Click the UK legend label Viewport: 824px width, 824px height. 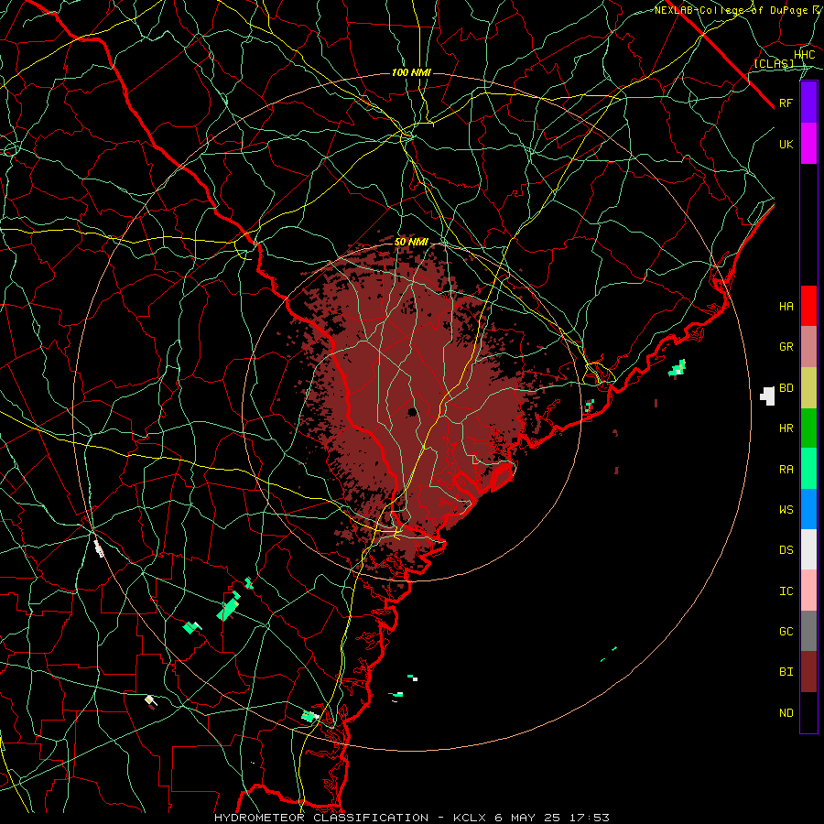point(786,145)
